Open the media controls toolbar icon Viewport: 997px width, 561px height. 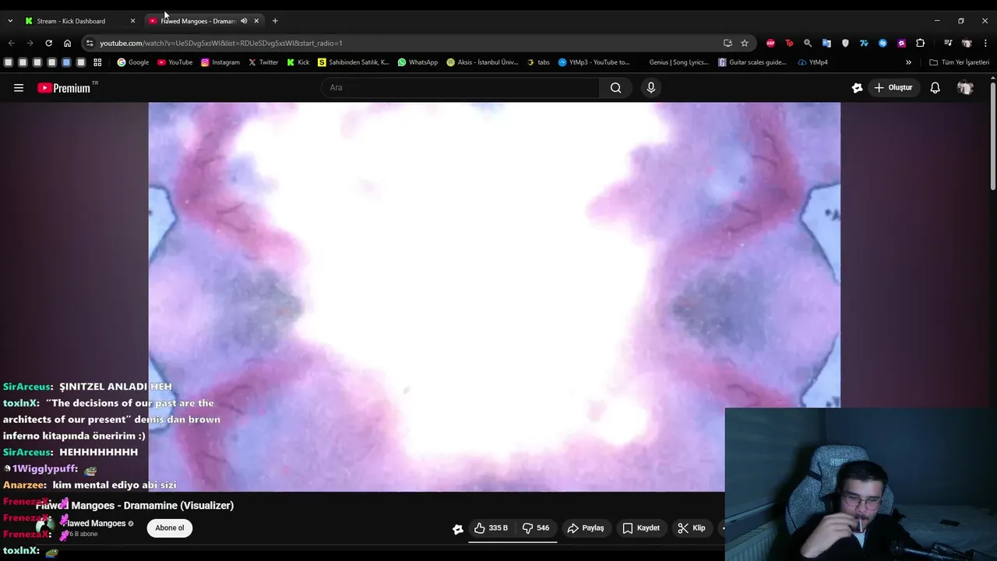coord(948,43)
